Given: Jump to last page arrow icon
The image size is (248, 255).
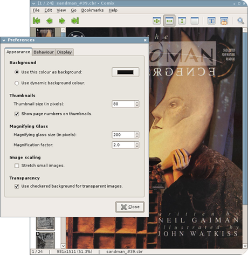Looking at the screenshot, I should (75, 20).
